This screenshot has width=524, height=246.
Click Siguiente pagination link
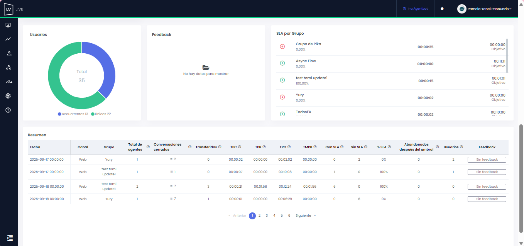[303, 215]
